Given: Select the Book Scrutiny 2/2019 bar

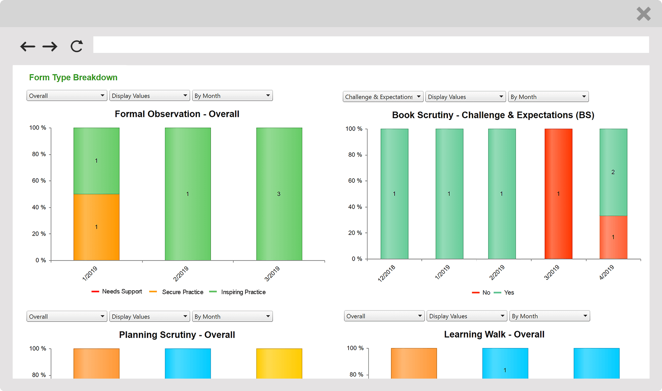Looking at the screenshot, I should coord(502,194).
